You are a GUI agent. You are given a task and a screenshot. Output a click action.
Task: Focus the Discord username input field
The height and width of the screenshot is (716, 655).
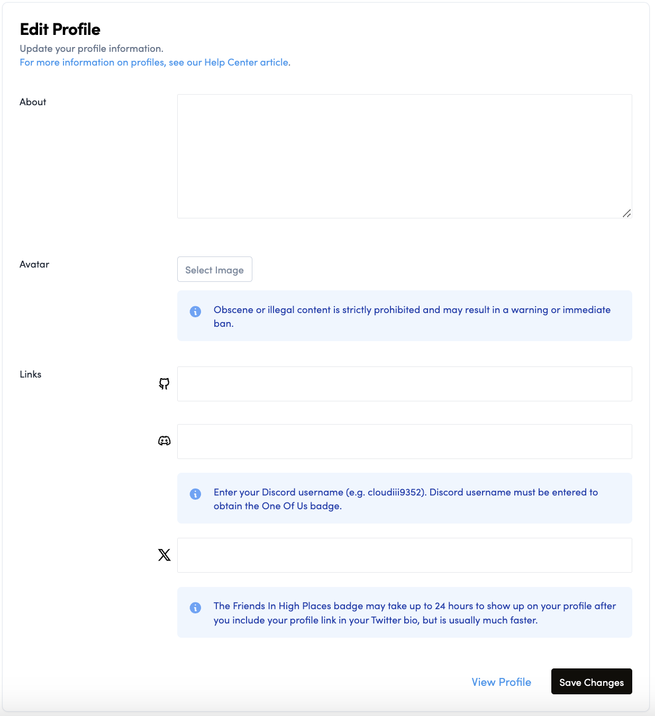tap(405, 442)
